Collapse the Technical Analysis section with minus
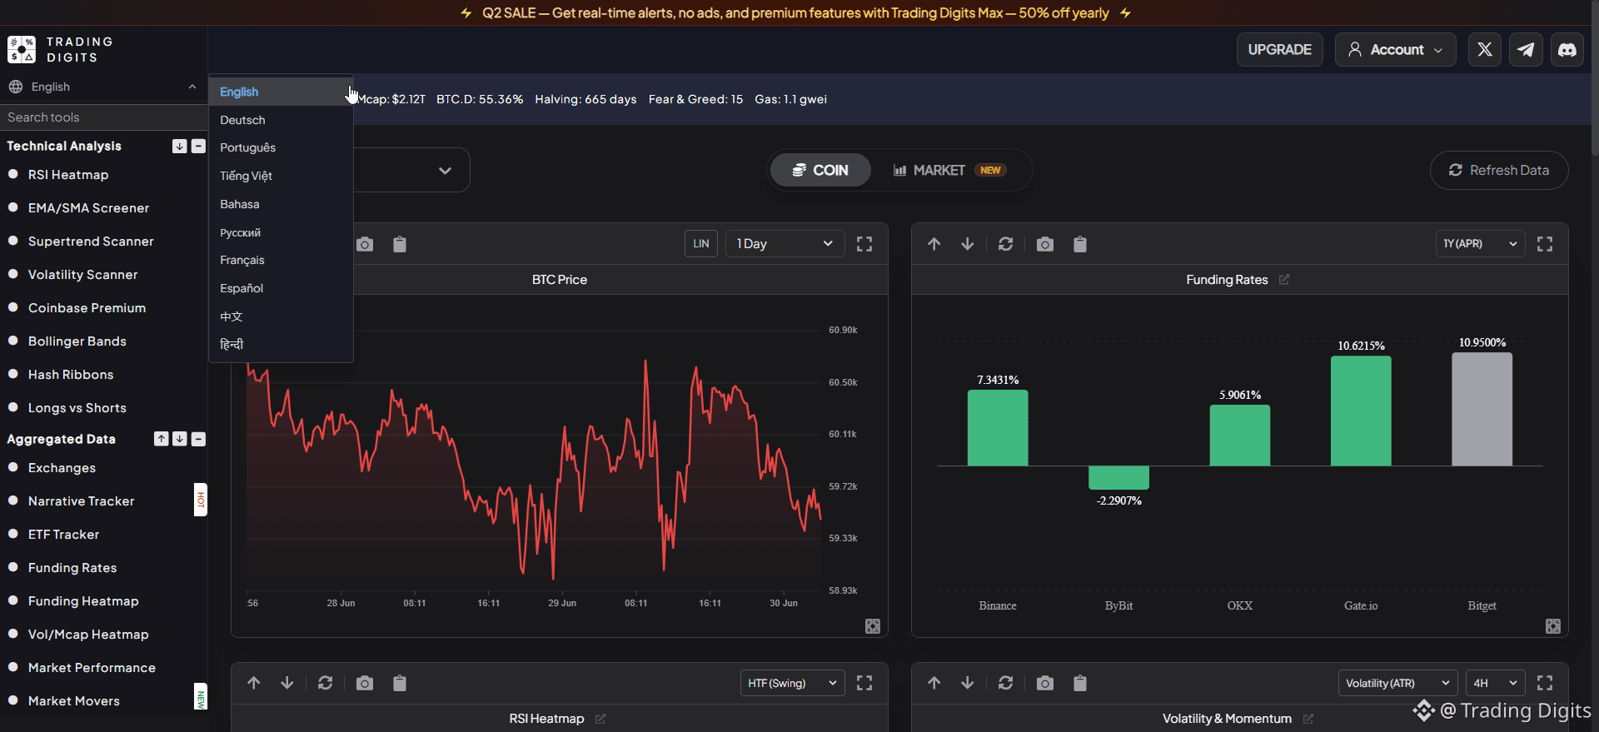The height and width of the screenshot is (732, 1599). tap(198, 147)
